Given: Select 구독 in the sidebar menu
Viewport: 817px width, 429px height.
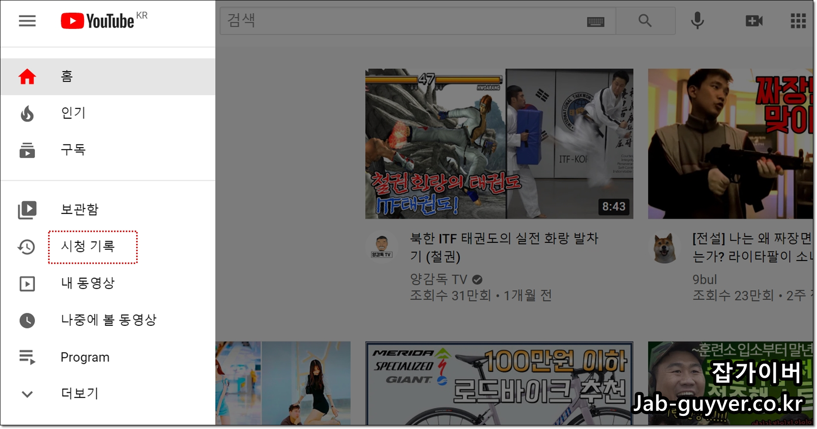Looking at the screenshot, I should coord(108,150).
